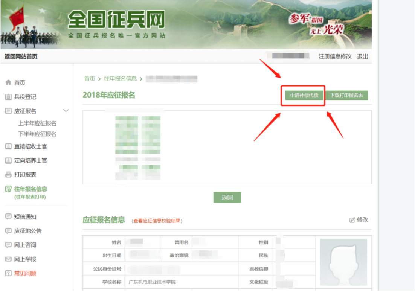415x291 pixels.
Task: Click 退出 to log out
Action: coord(362,56)
